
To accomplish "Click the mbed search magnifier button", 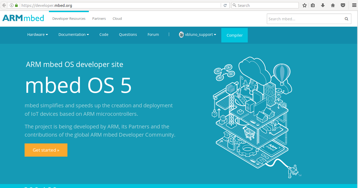I will [346, 19].
